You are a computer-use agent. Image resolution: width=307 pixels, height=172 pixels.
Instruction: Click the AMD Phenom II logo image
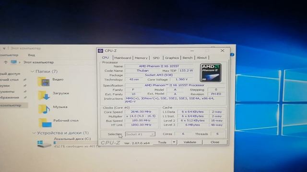pos(211,73)
